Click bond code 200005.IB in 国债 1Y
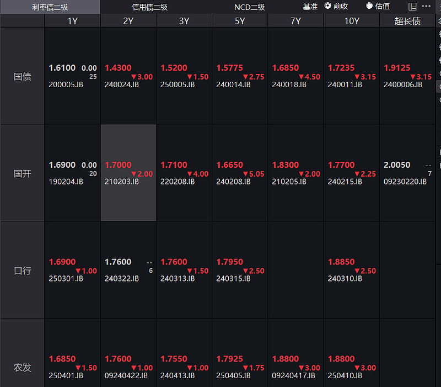 point(66,85)
